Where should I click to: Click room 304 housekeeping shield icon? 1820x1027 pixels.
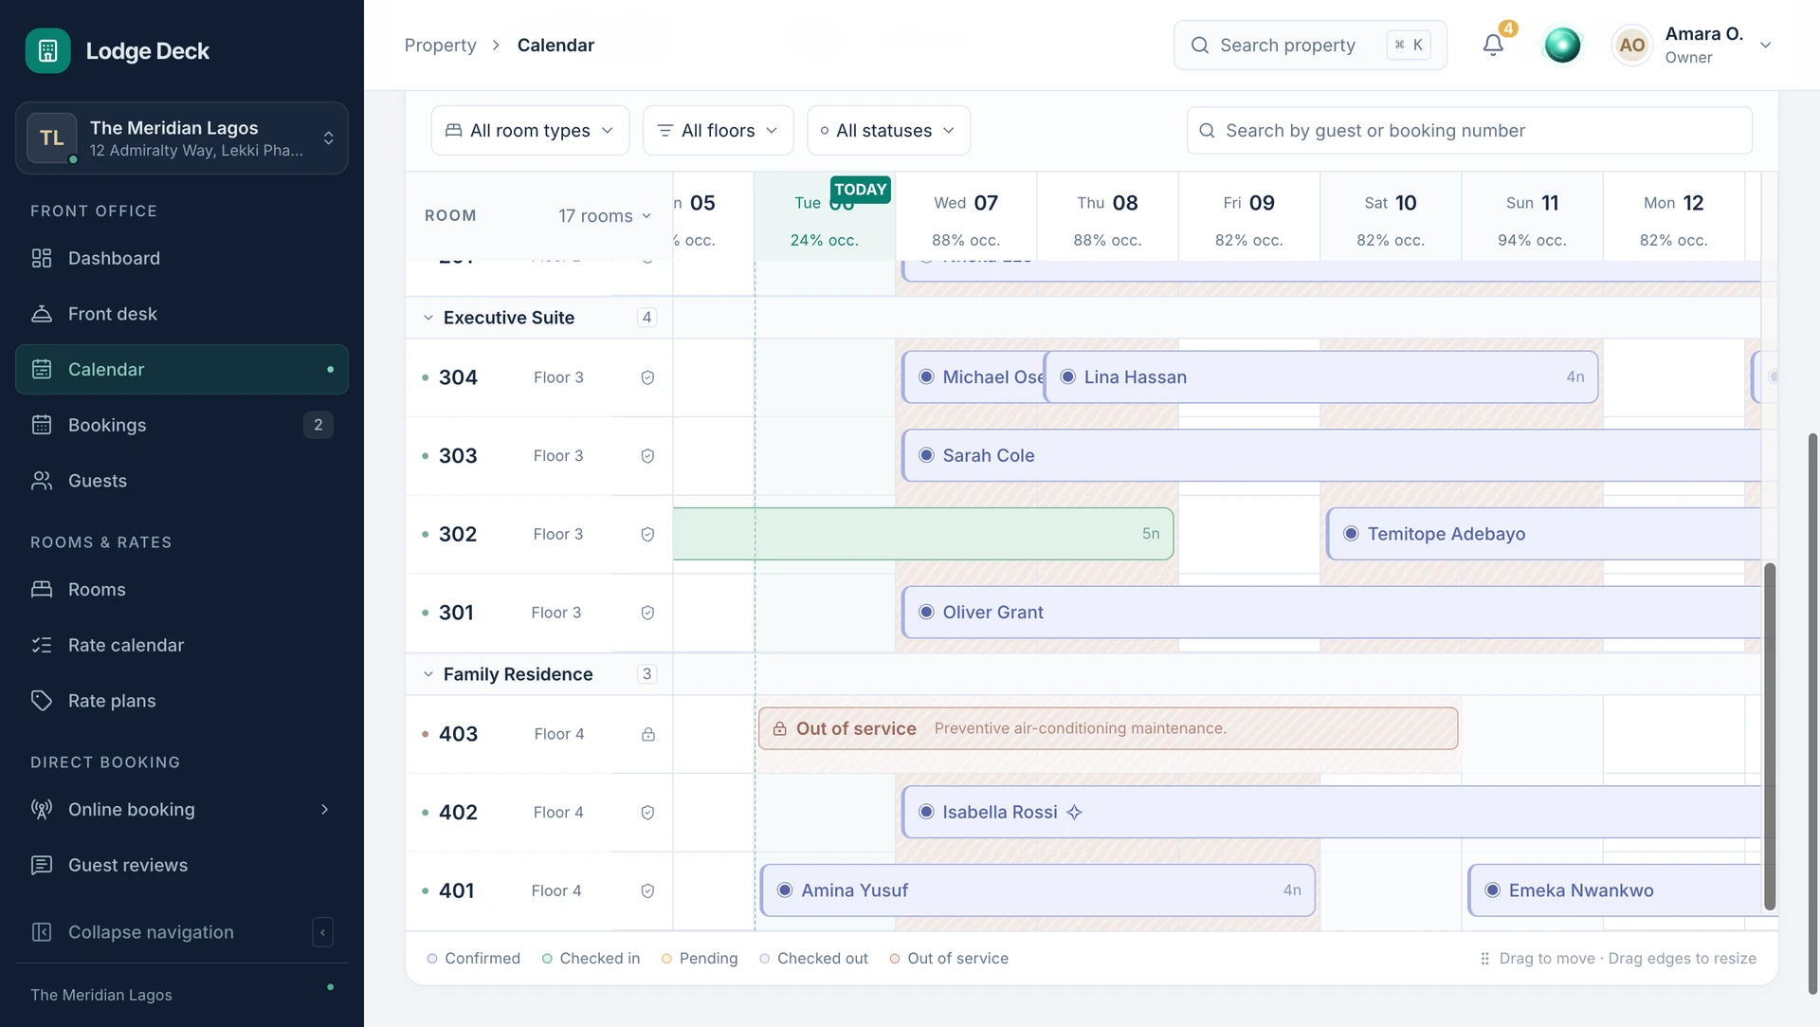[647, 377]
